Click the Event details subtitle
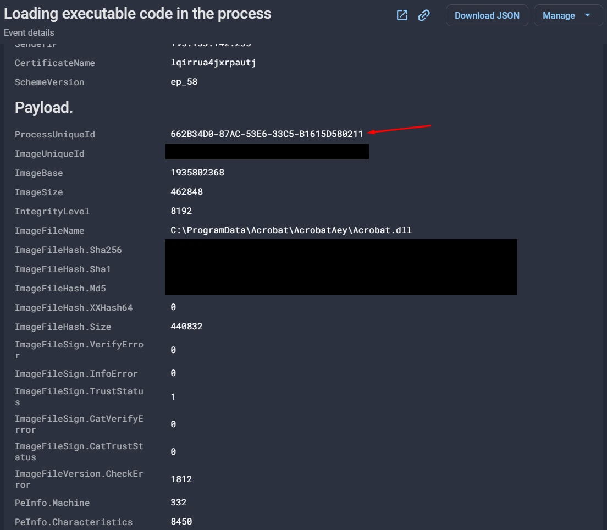This screenshot has height=530, width=607. tap(29, 32)
